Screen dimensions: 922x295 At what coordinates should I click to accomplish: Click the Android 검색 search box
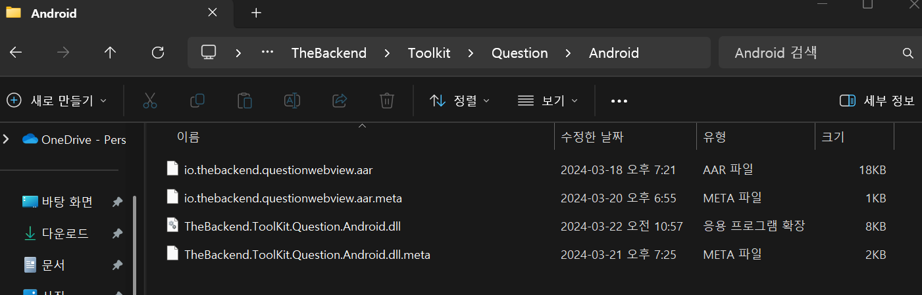pyautogui.click(x=809, y=53)
